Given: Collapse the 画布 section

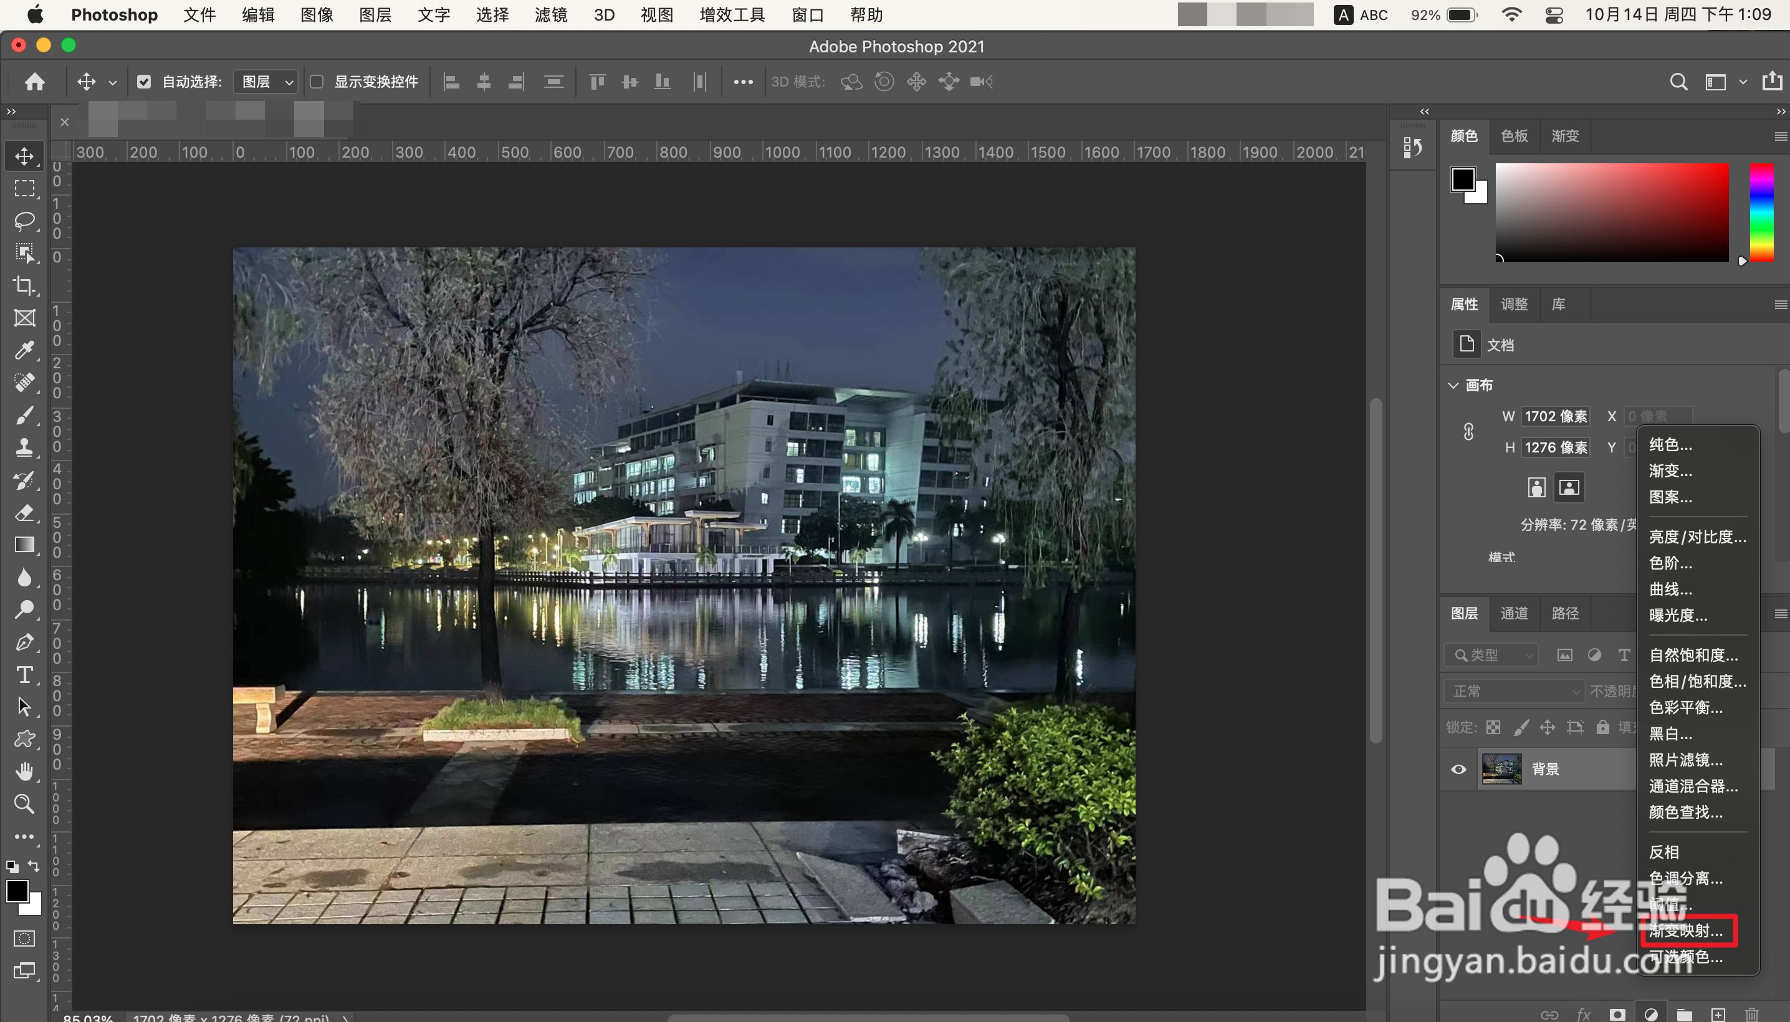Looking at the screenshot, I should coord(1453,385).
